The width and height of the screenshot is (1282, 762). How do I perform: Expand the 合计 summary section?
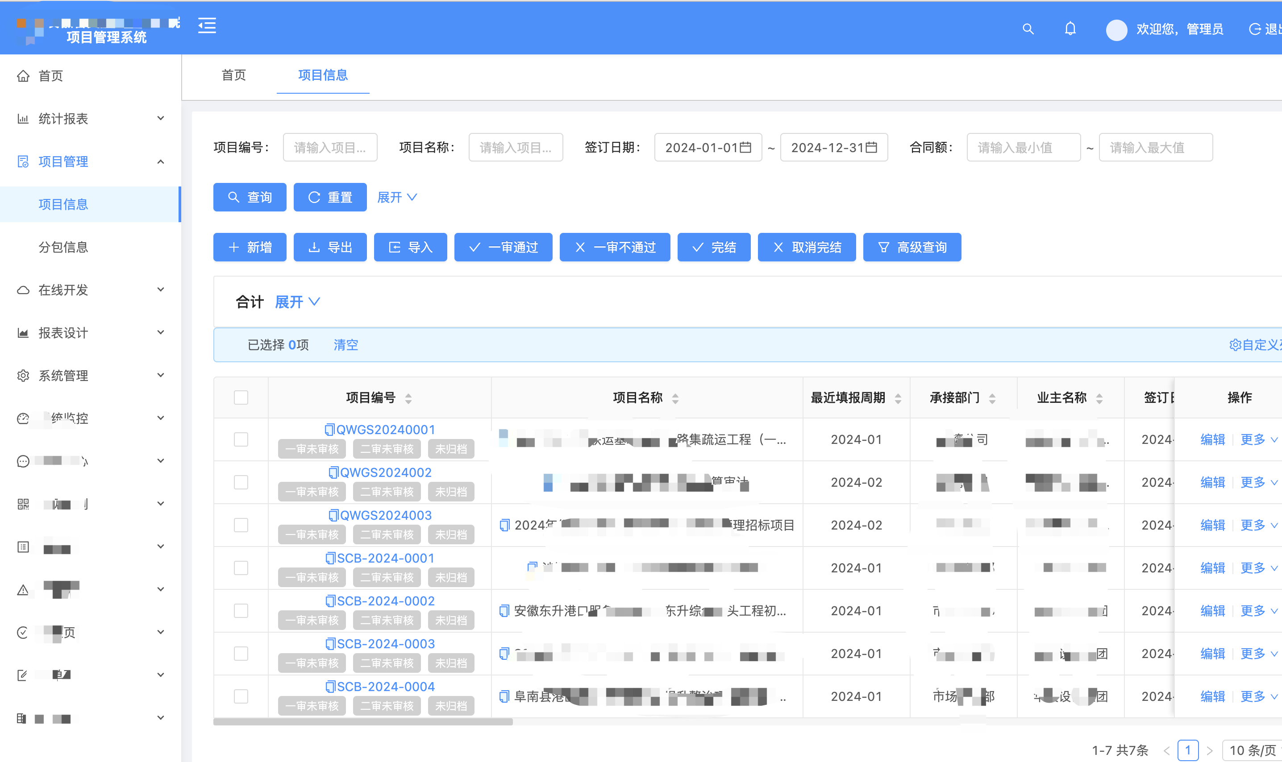(x=297, y=302)
